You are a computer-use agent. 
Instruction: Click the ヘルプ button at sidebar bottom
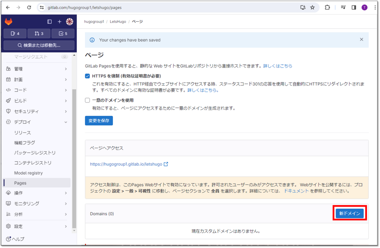(x=15, y=239)
